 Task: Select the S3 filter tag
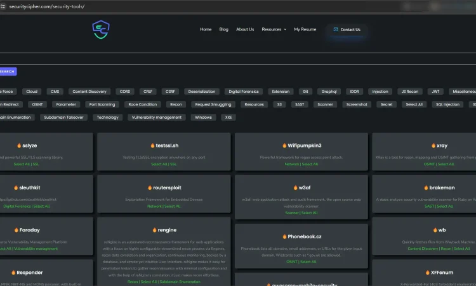point(279,105)
